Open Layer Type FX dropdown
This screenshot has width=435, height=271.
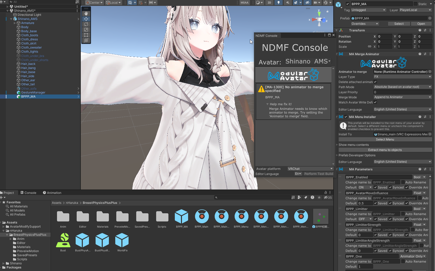[403, 77]
